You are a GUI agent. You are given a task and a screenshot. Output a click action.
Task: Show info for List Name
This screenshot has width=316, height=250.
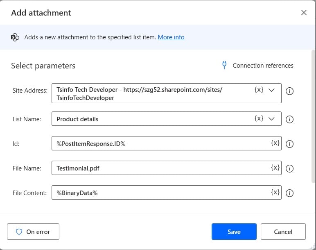289,119
